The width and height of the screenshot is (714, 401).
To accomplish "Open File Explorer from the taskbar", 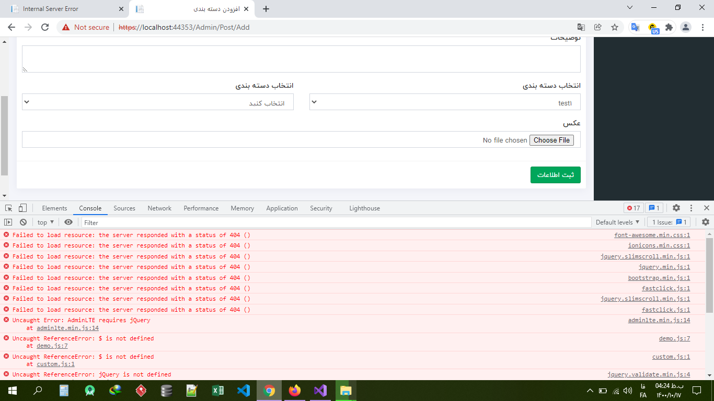I will (x=346, y=391).
